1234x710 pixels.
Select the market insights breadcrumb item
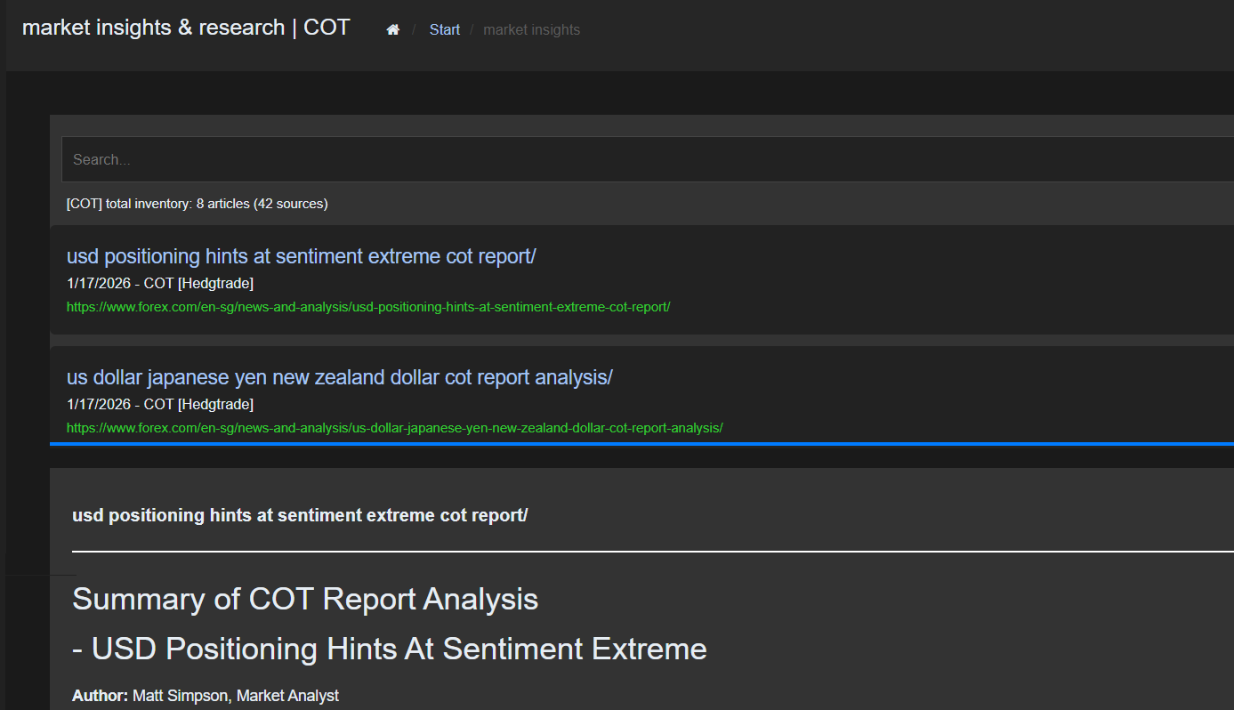pos(531,29)
